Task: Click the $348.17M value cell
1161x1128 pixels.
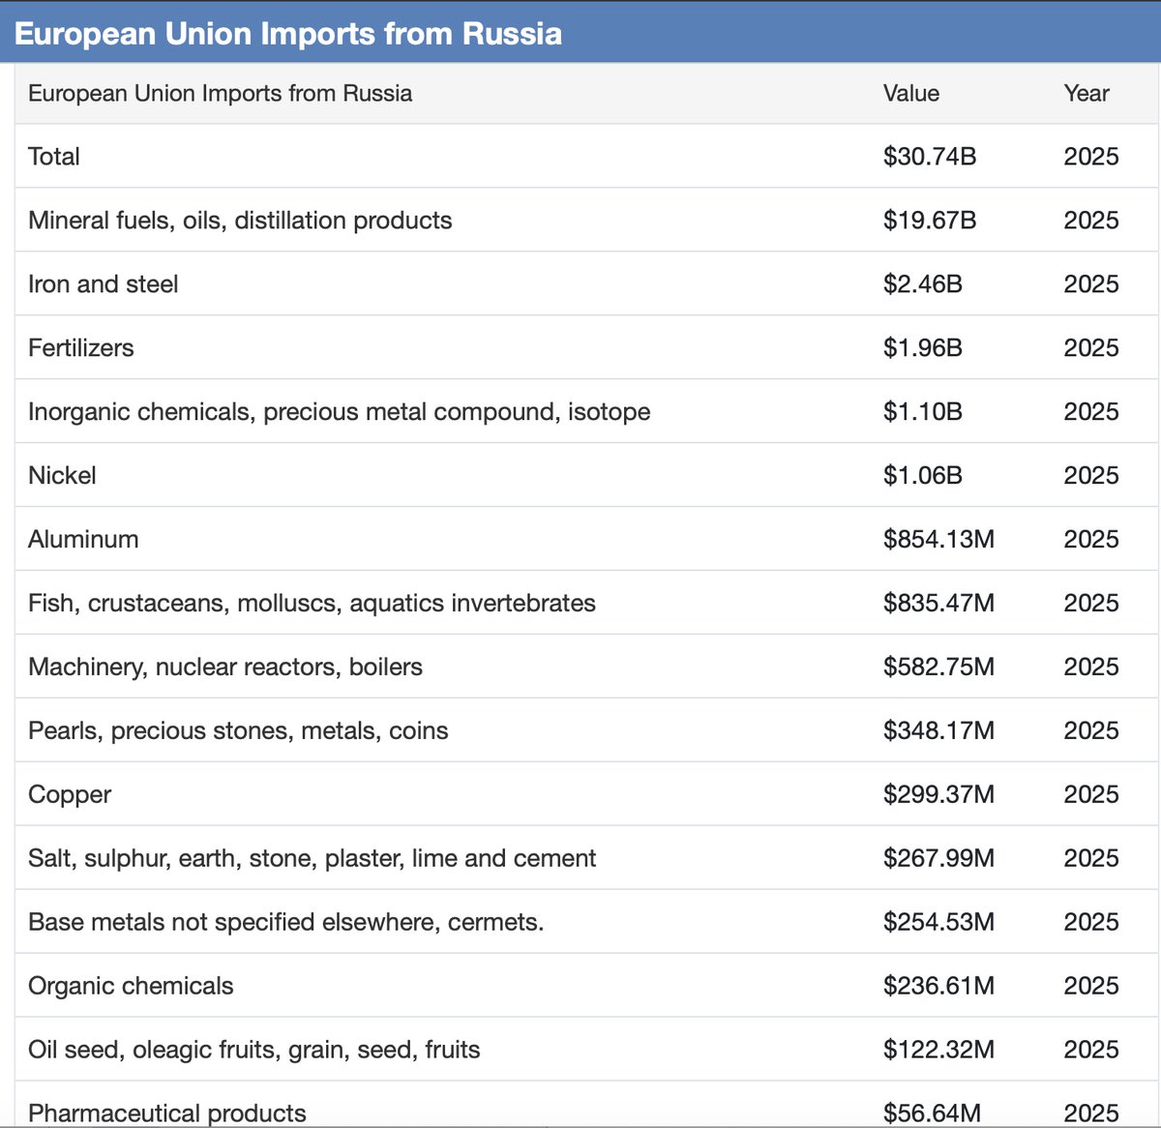Action: point(938,731)
